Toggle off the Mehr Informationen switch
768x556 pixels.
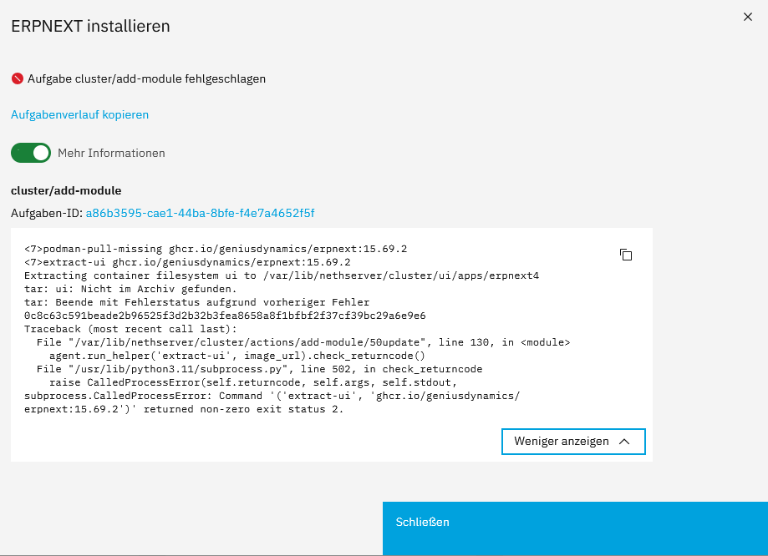click(x=31, y=153)
